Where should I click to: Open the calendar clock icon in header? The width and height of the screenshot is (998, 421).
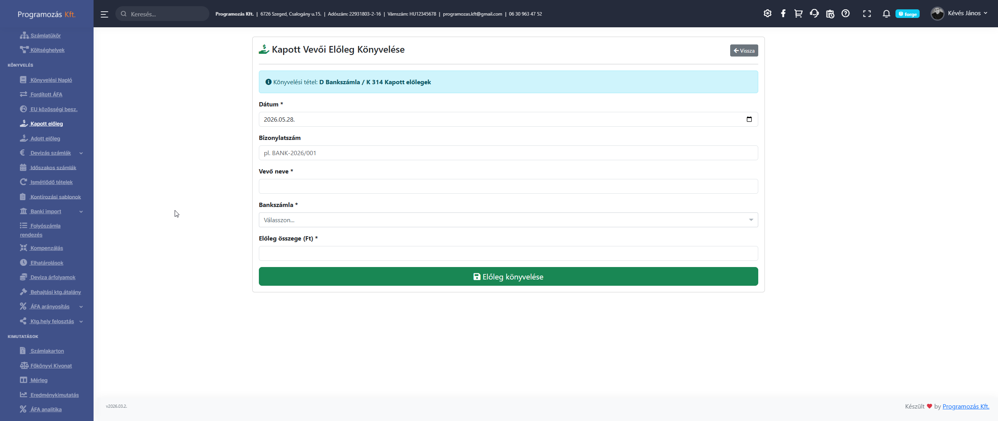coord(830,14)
